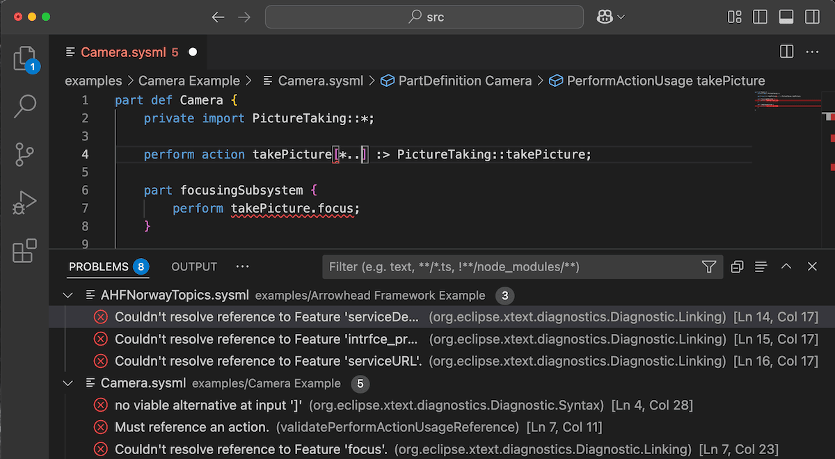
Task: Switch problems view to table mode
Action: pos(761,266)
